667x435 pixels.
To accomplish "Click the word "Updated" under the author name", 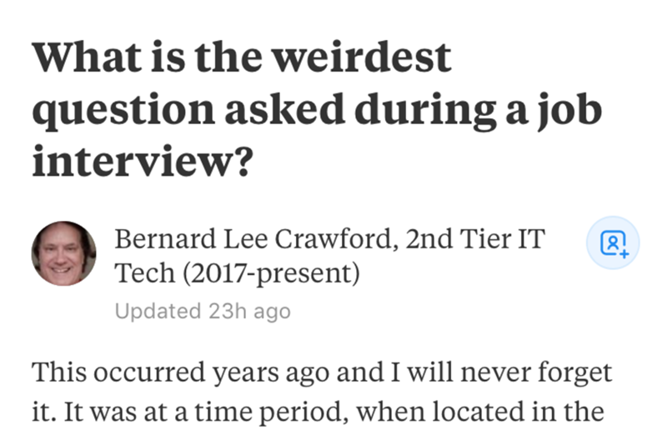I will [x=158, y=311].
